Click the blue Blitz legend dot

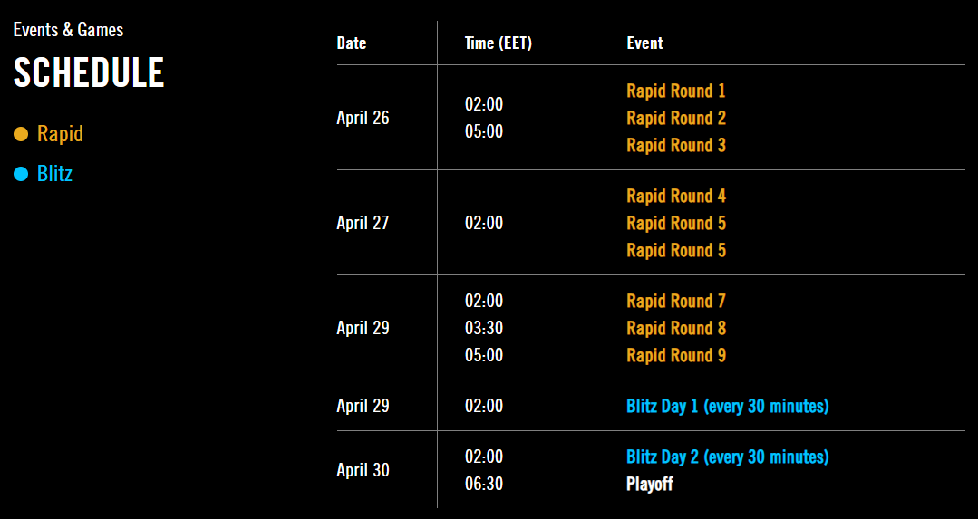[x=21, y=174]
